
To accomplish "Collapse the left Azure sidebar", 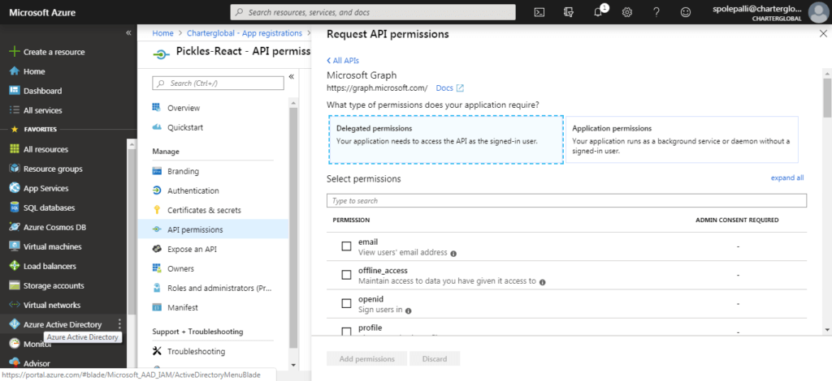I will click(128, 32).
